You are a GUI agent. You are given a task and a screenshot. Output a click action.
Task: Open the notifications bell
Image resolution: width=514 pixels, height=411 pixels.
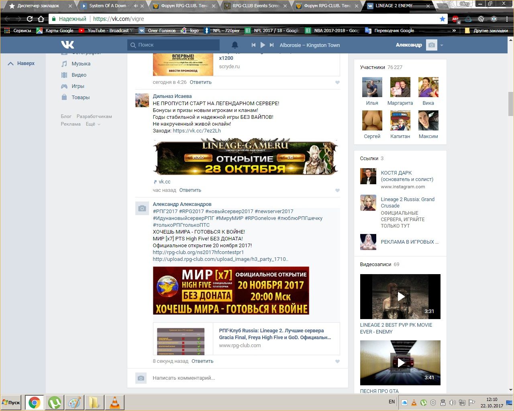(235, 45)
